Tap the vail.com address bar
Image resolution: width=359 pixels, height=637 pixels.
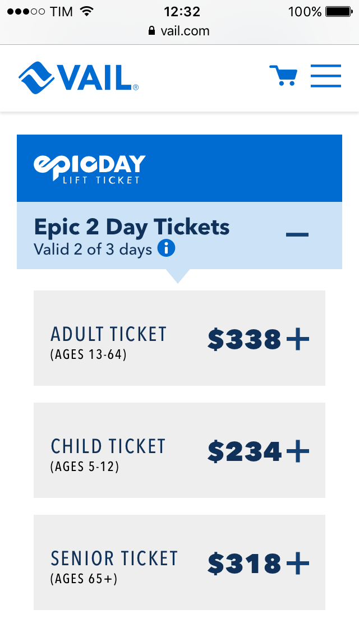tap(179, 31)
